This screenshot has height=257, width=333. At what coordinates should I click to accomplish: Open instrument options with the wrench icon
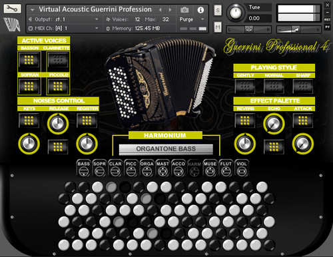point(12,9)
